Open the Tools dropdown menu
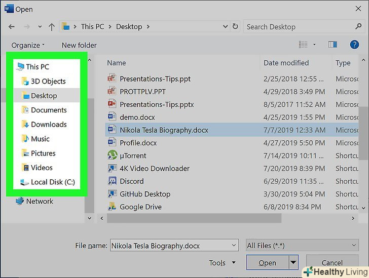 pyautogui.click(x=223, y=263)
